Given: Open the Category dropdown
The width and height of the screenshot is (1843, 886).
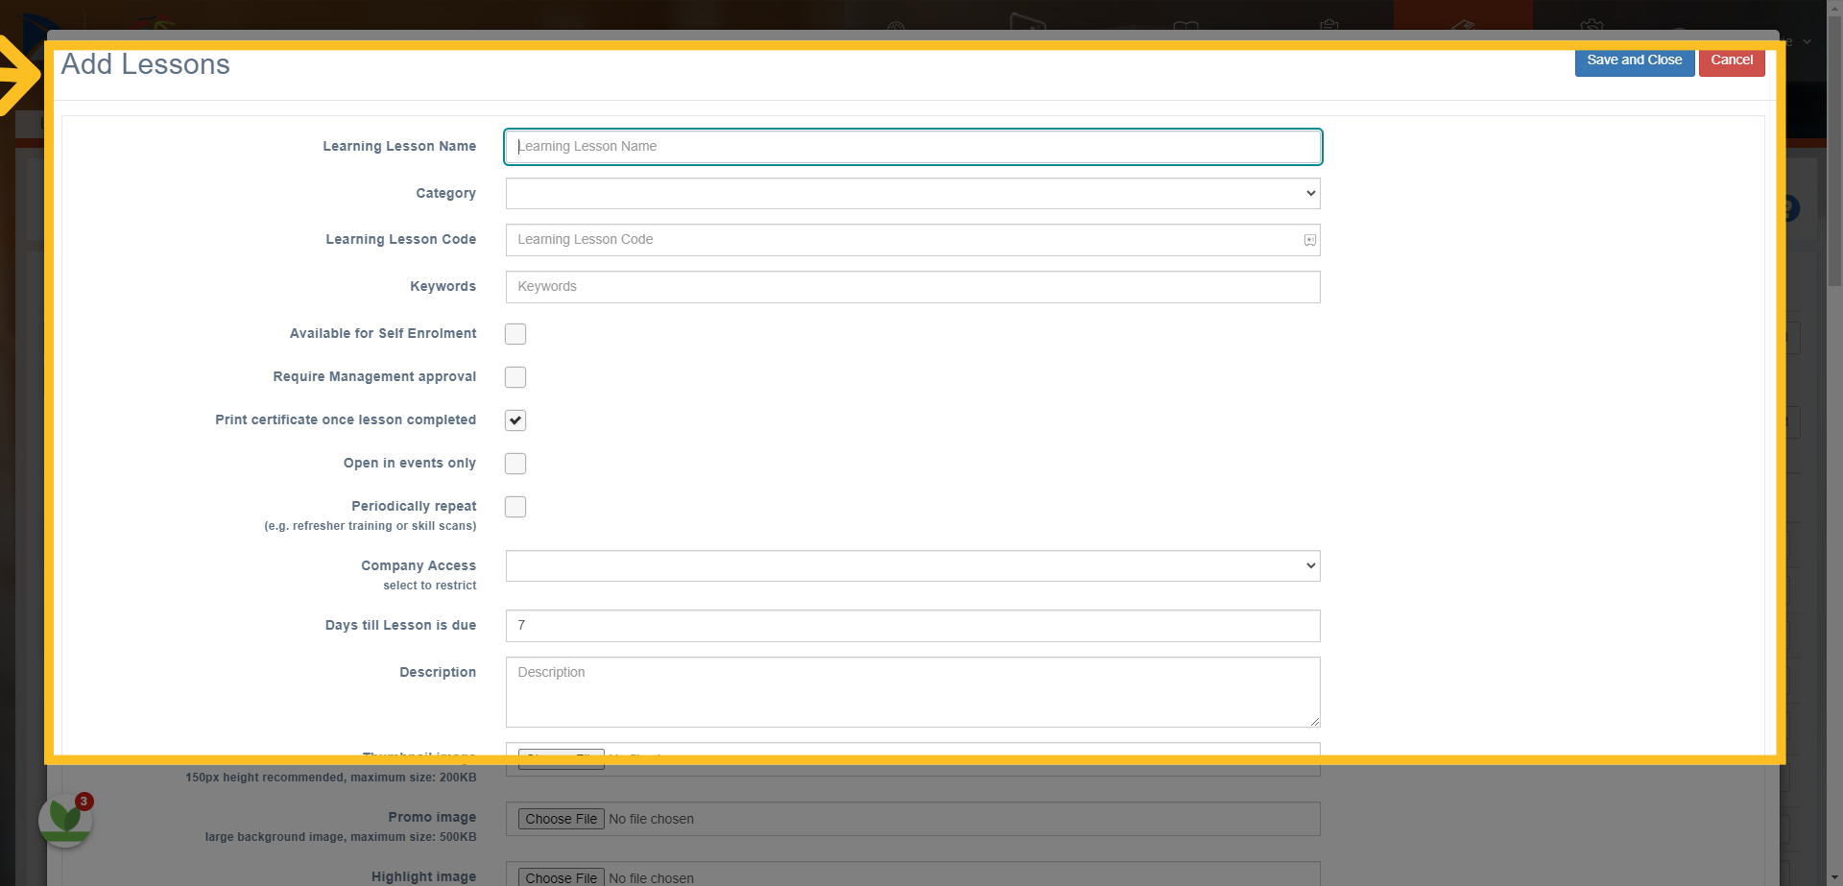Looking at the screenshot, I should click(913, 193).
